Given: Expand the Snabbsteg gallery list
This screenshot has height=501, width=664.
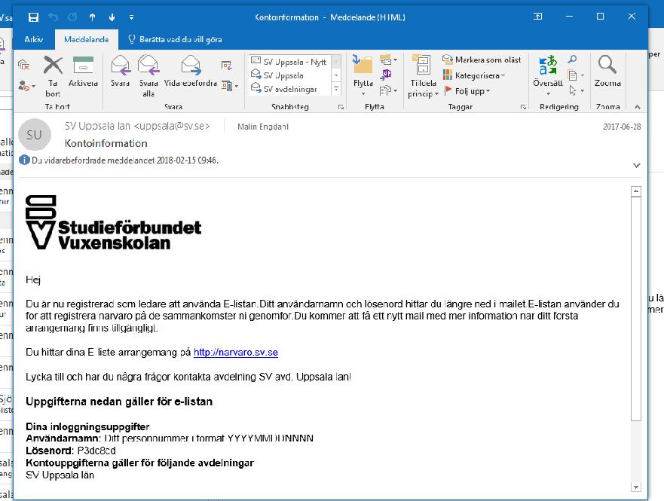Looking at the screenshot, I should [x=336, y=89].
